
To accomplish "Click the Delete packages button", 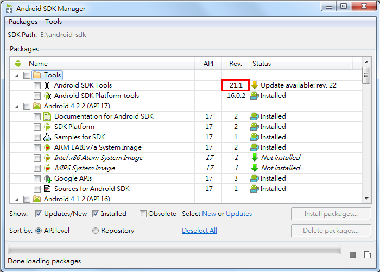I will click(x=331, y=231).
